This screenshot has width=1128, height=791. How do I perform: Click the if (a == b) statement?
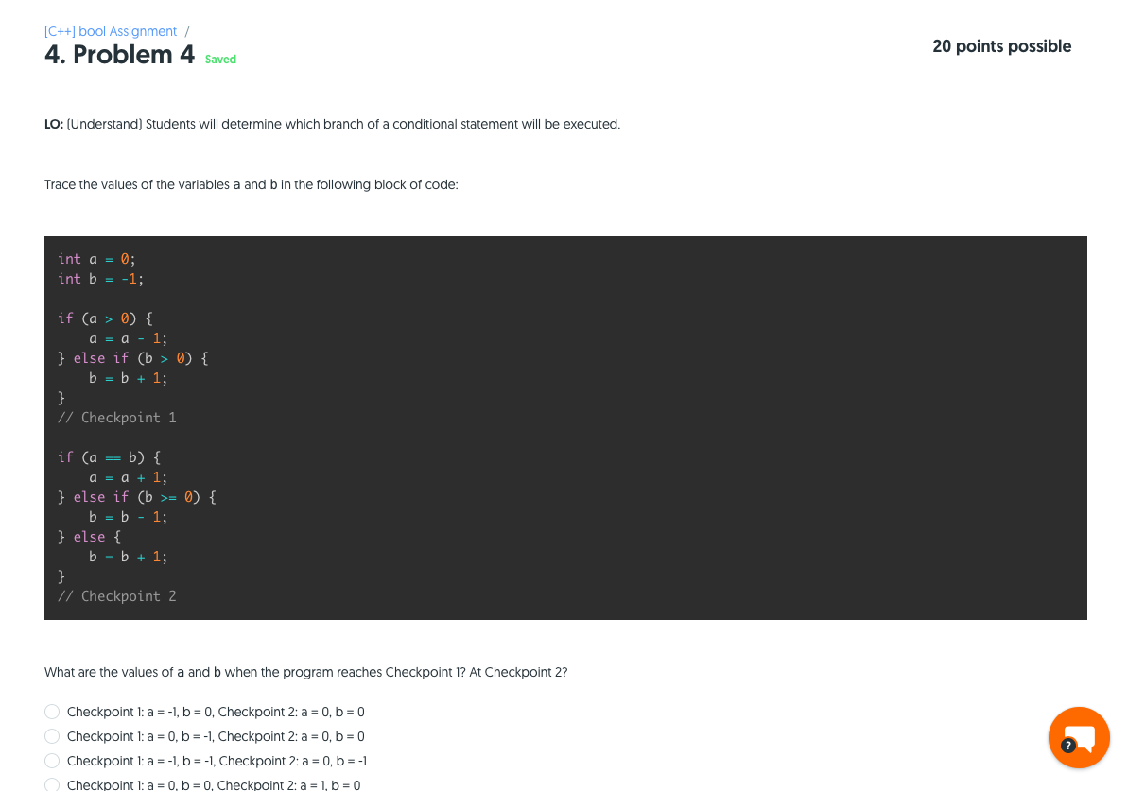coord(109,456)
